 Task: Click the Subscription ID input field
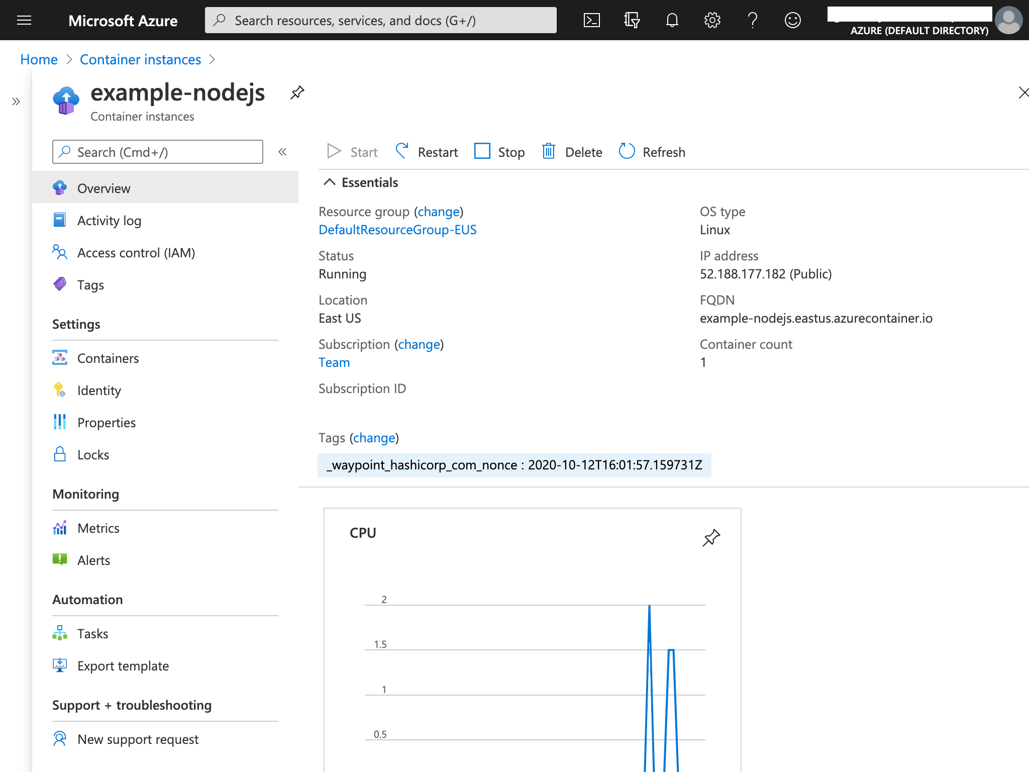click(x=443, y=408)
